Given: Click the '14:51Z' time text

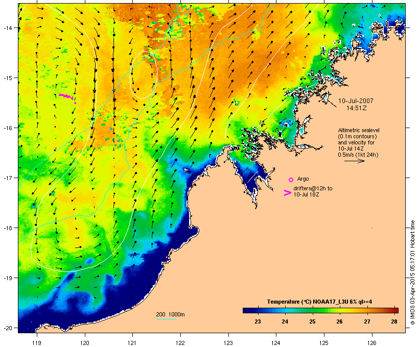Looking at the screenshot, I should 357,108.
